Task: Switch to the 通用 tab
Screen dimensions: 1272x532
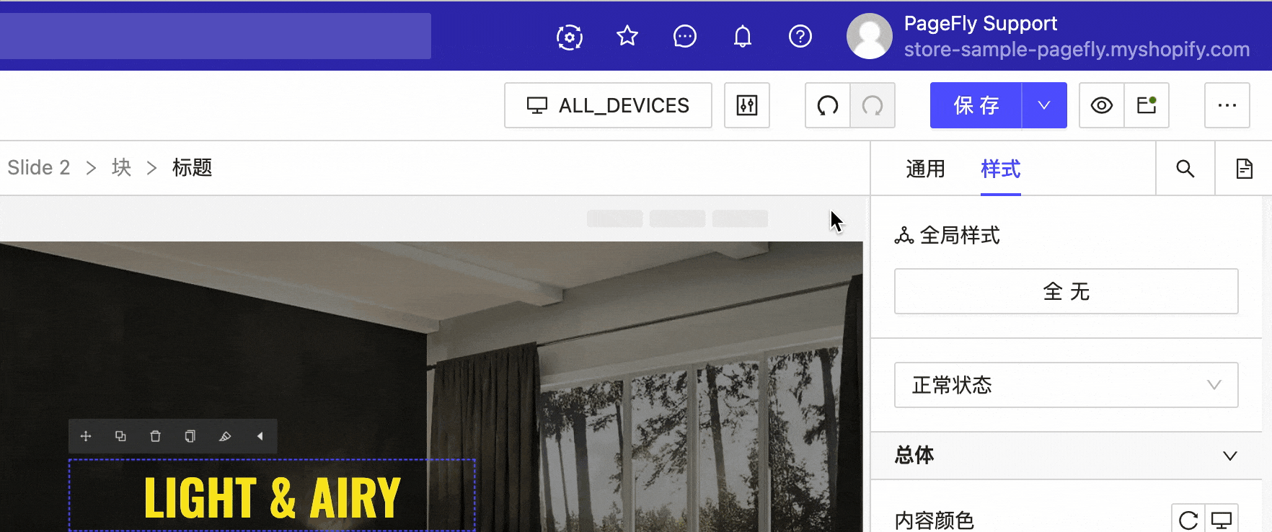Action: [926, 169]
